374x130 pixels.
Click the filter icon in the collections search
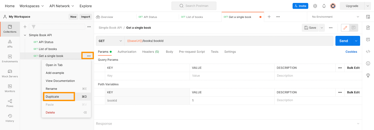34,27
